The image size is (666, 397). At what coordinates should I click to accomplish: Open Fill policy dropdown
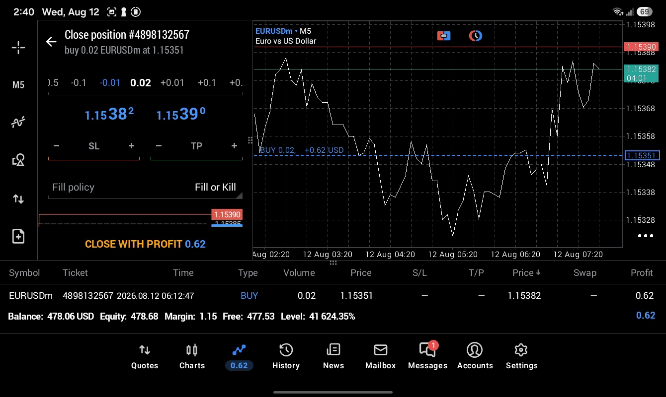[x=145, y=187]
